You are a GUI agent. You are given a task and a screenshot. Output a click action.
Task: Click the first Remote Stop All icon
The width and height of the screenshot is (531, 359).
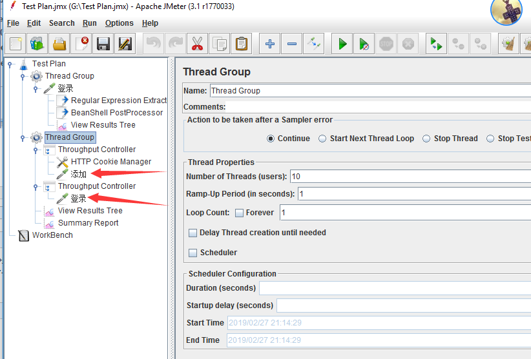pos(458,44)
